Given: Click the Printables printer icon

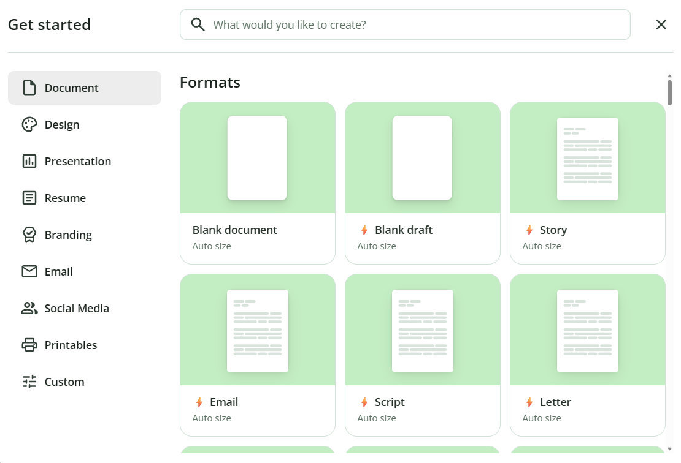Looking at the screenshot, I should 29,345.
